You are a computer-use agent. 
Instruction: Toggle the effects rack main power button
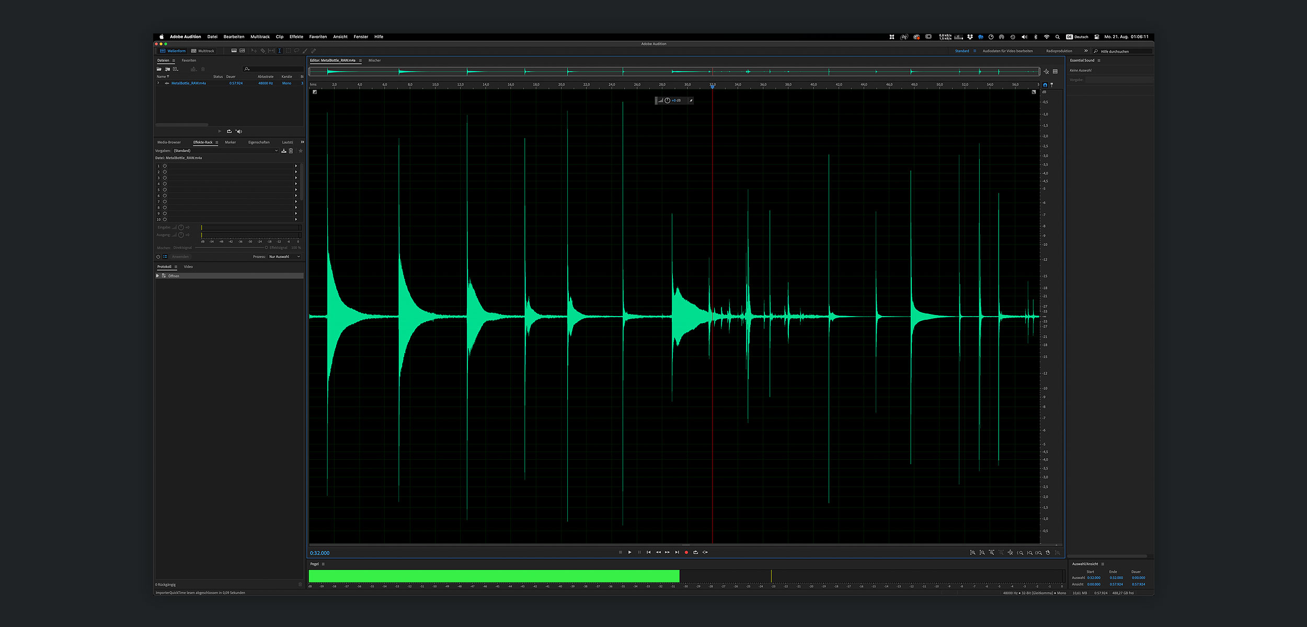click(x=158, y=257)
